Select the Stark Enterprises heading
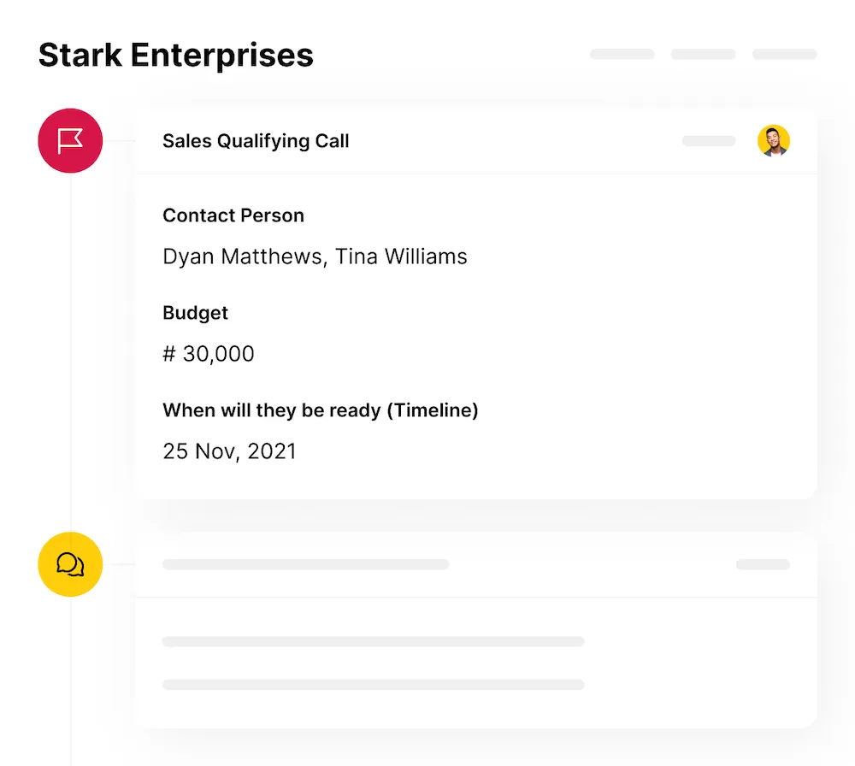This screenshot has width=855, height=766. coord(175,55)
